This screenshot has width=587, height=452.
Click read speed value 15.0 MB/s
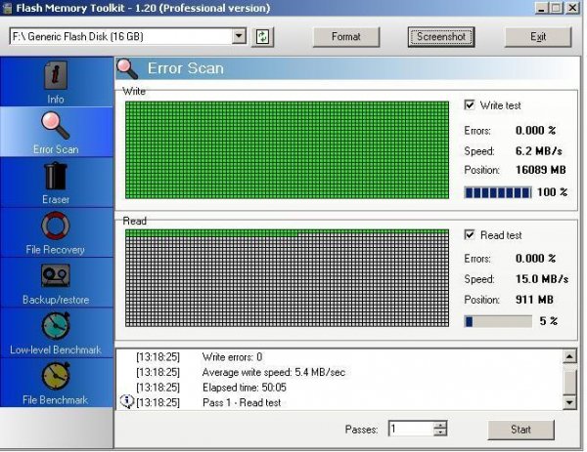click(542, 279)
